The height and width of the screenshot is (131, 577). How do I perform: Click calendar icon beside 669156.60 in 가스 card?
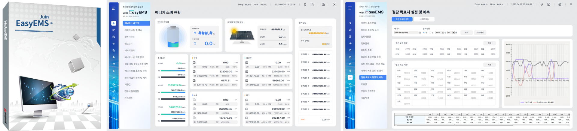246,109
